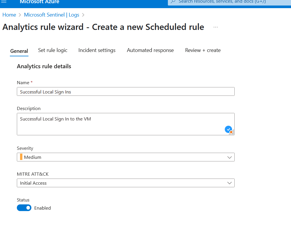Click the Microsoft Azure brand title
This screenshot has height=225, width=291.
point(39,2)
